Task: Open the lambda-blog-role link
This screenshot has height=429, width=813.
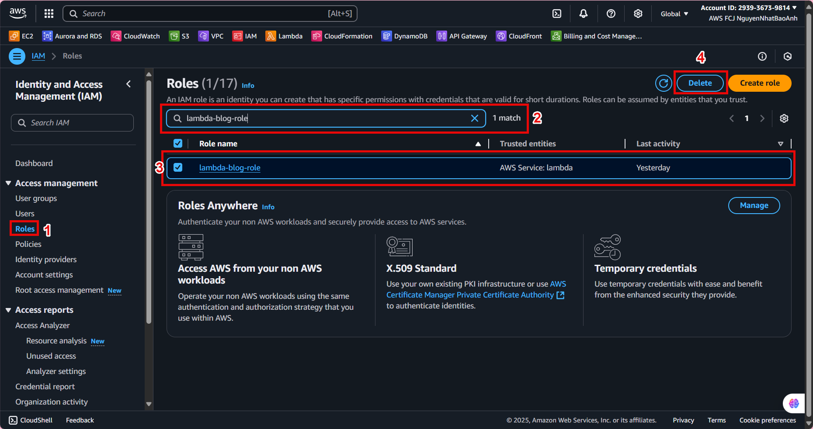Action: pyautogui.click(x=229, y=168)
